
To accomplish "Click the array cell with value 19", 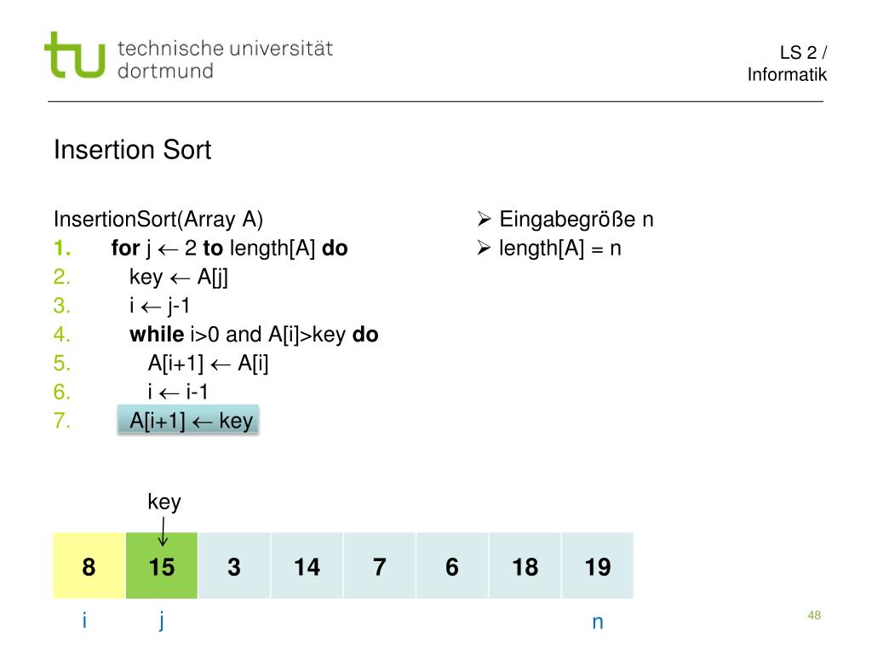I will (x=598, y=565).
